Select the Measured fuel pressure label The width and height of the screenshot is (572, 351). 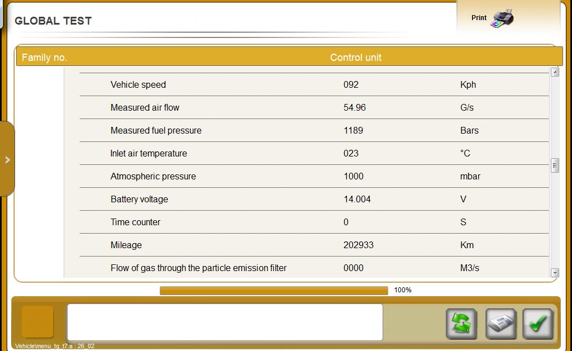(156, 131)
